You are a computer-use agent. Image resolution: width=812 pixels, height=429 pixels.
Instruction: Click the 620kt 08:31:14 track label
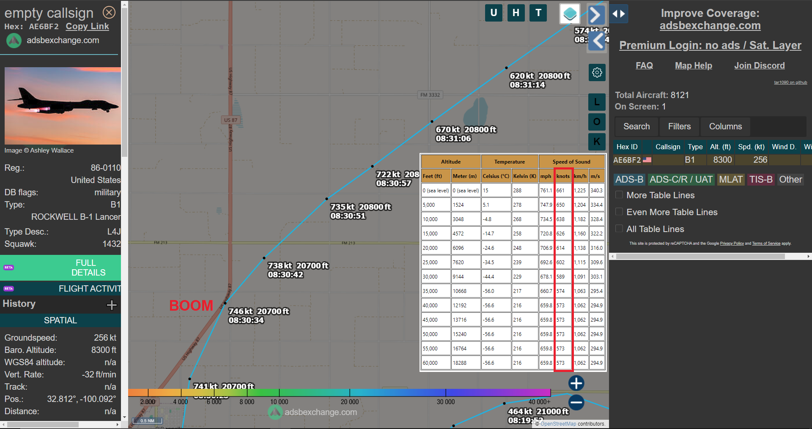pos(540,80)
